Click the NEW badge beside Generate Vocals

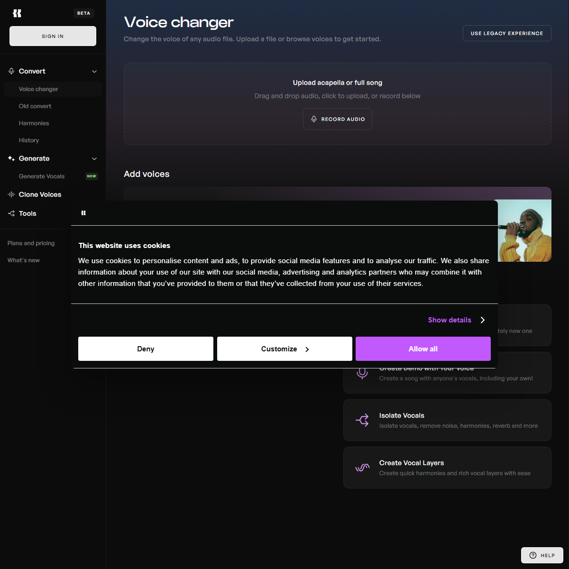click(x=92, y=176)
